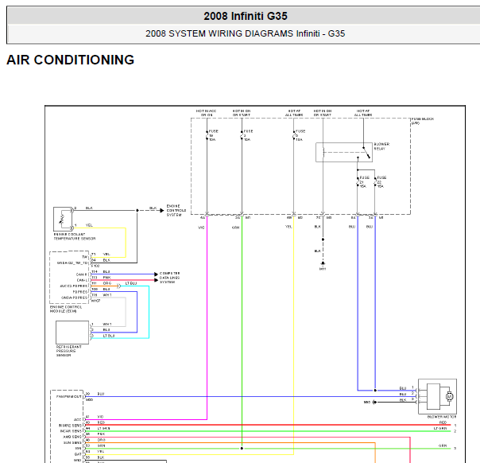The height and width of the screenshot is (463, 480).
Task: Click the "SUN SENS" pin label
Action: tap(72, 442)
